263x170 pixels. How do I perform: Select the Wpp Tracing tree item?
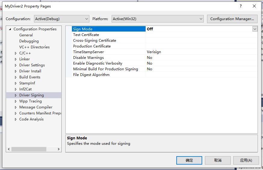(x=30, y=101)
